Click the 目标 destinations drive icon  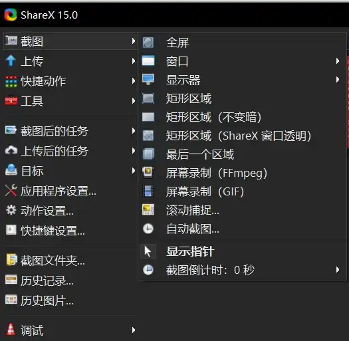11,170
